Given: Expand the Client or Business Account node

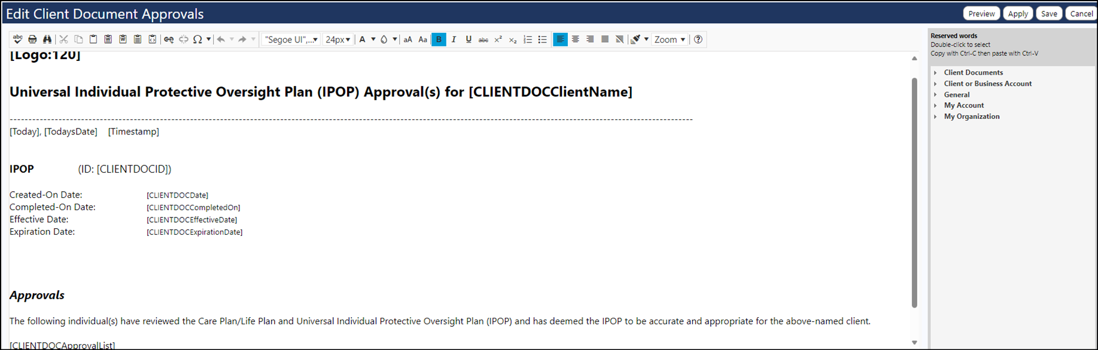Looking at the screenshot, I should (936, 84).
